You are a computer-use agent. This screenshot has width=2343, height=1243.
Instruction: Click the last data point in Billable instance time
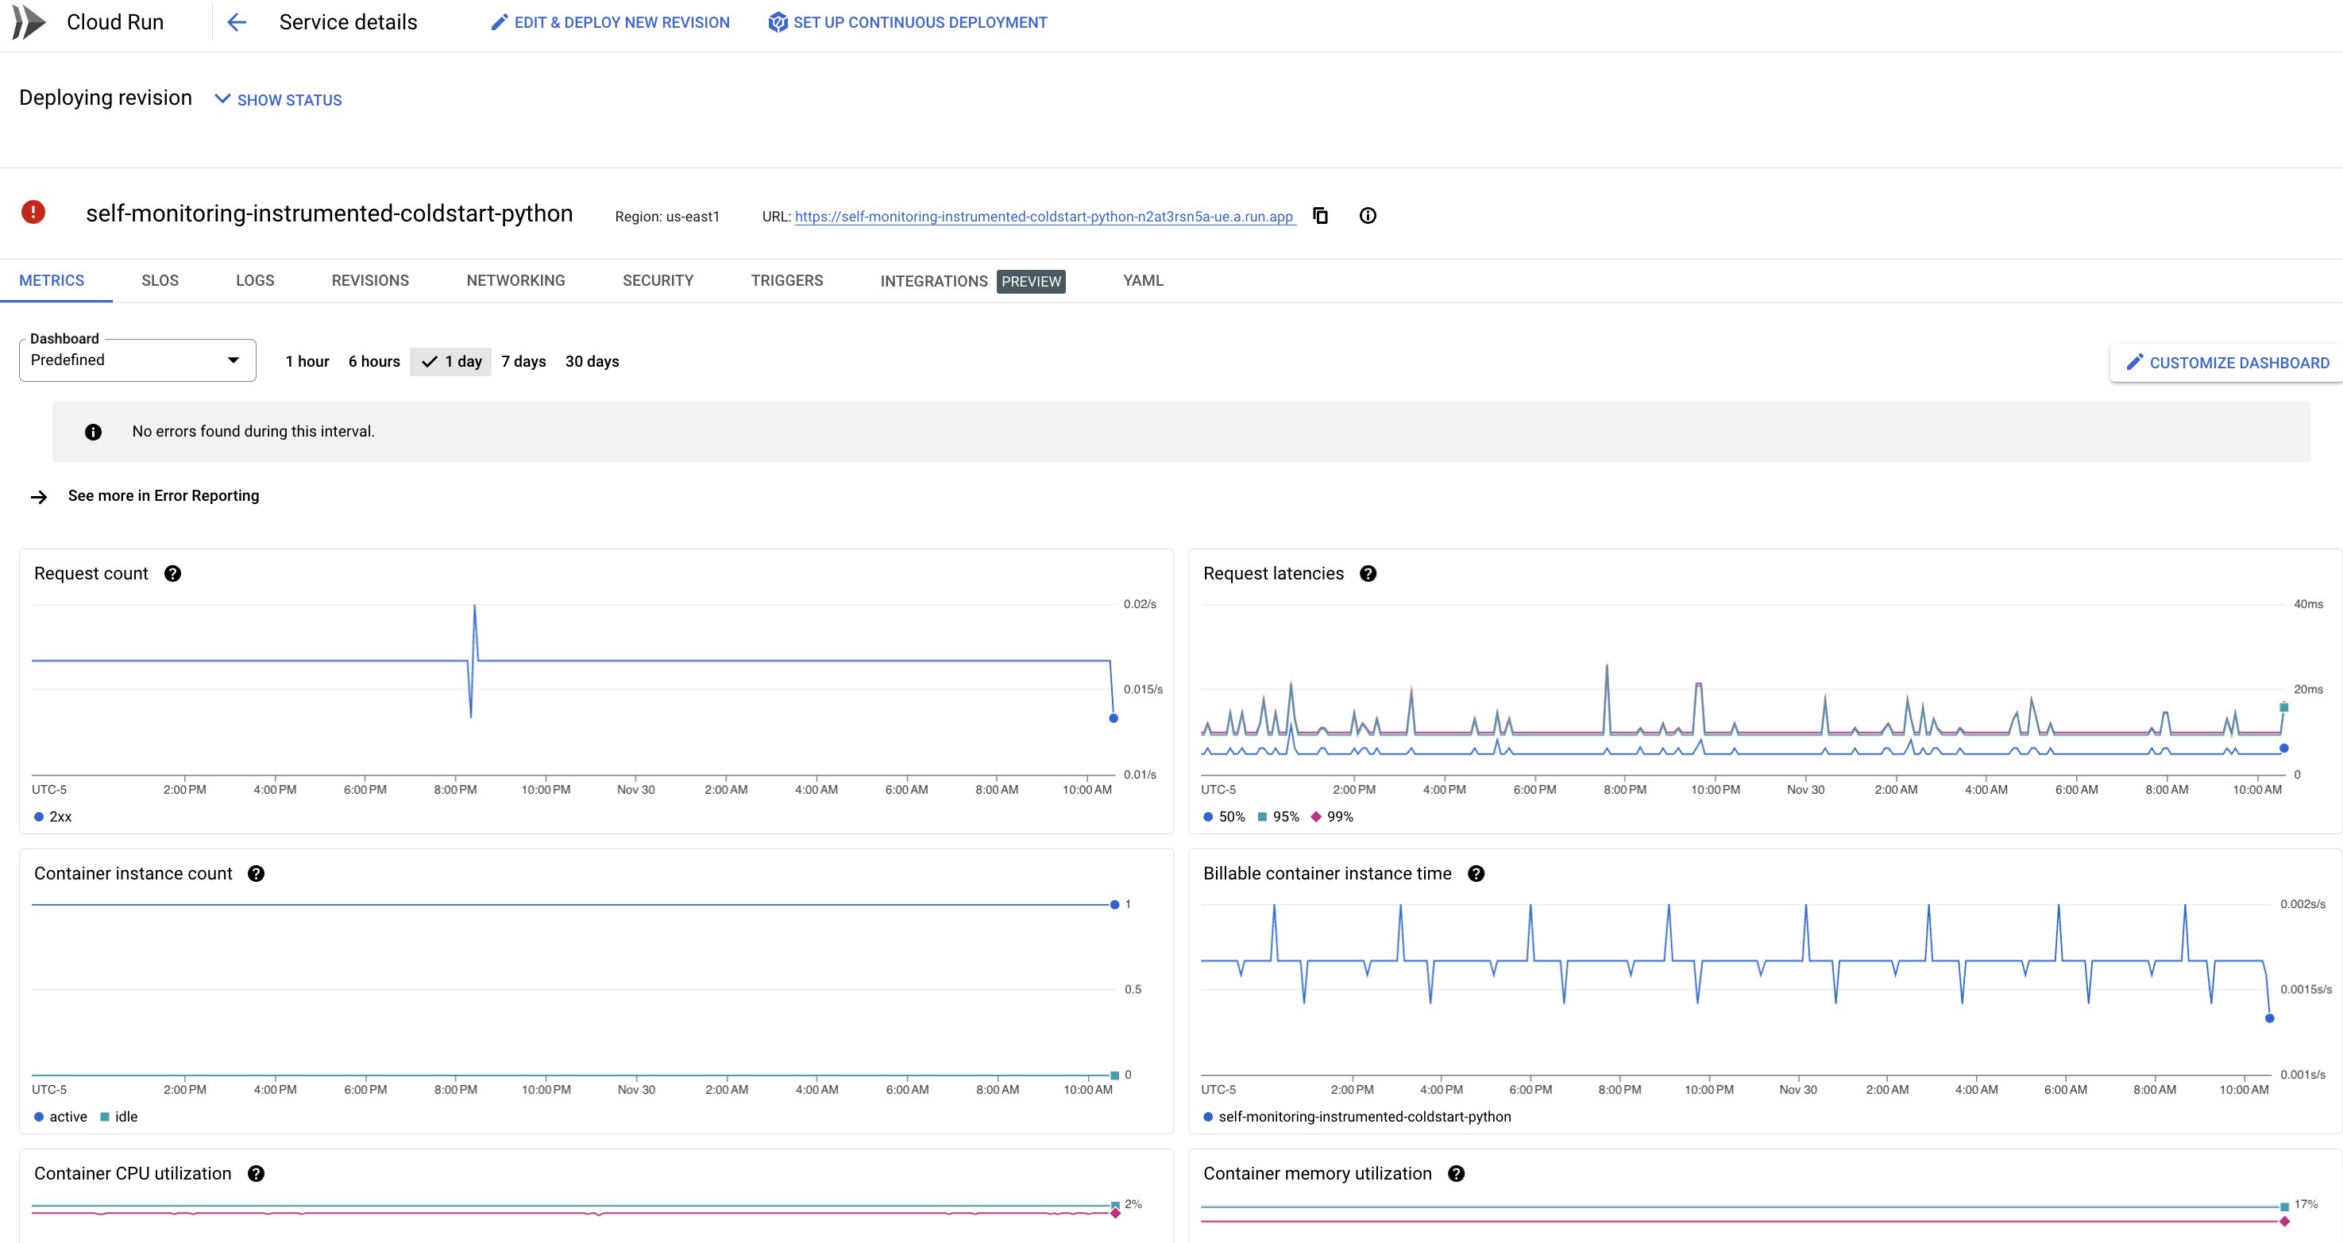click(2269, 1018)
